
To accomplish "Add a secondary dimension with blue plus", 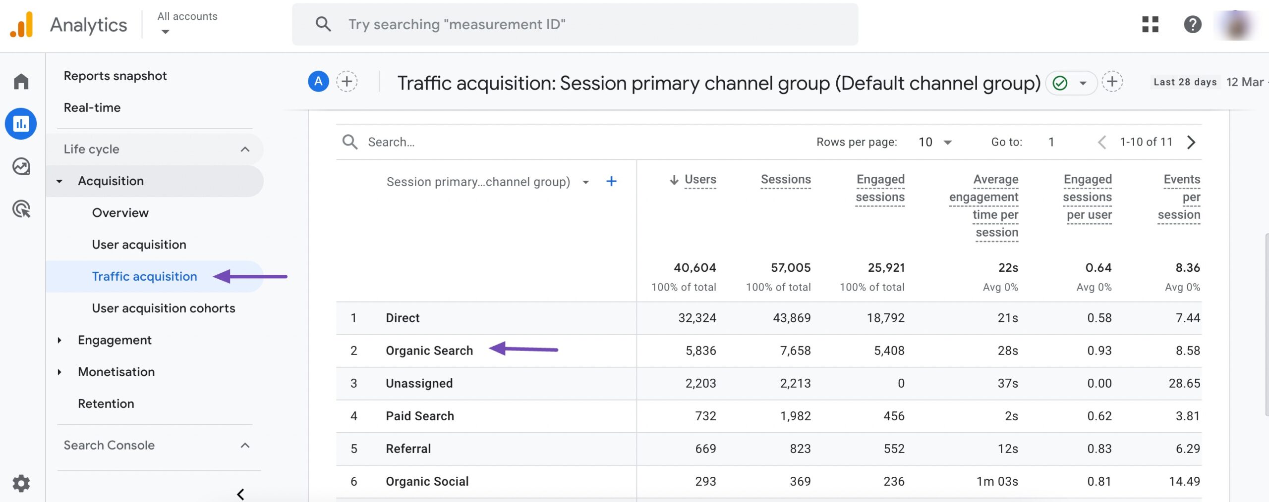I will (x=611, y=182).
